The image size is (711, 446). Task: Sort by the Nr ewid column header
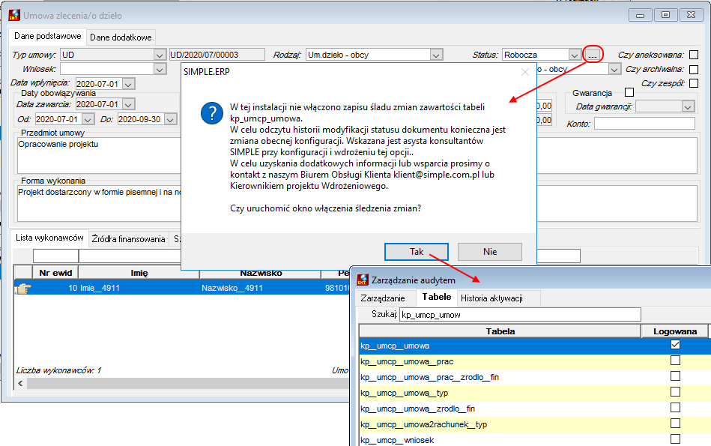[55, 273]
